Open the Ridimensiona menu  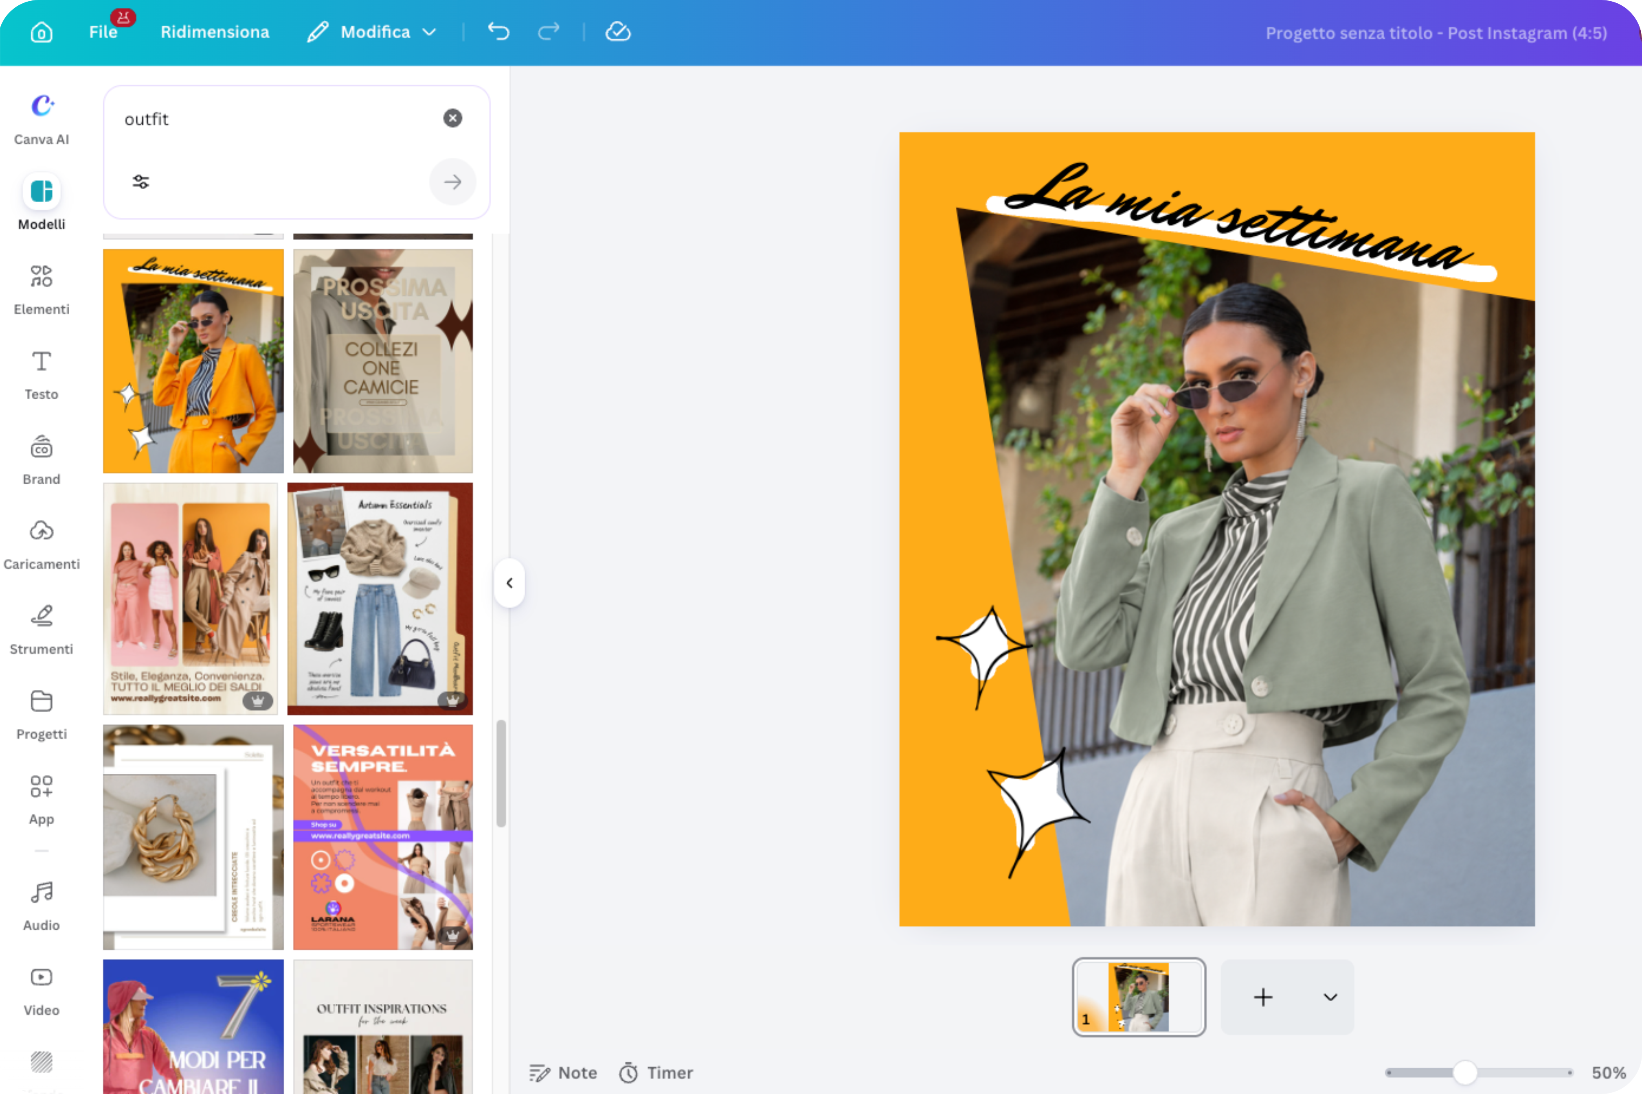(215, 32)
